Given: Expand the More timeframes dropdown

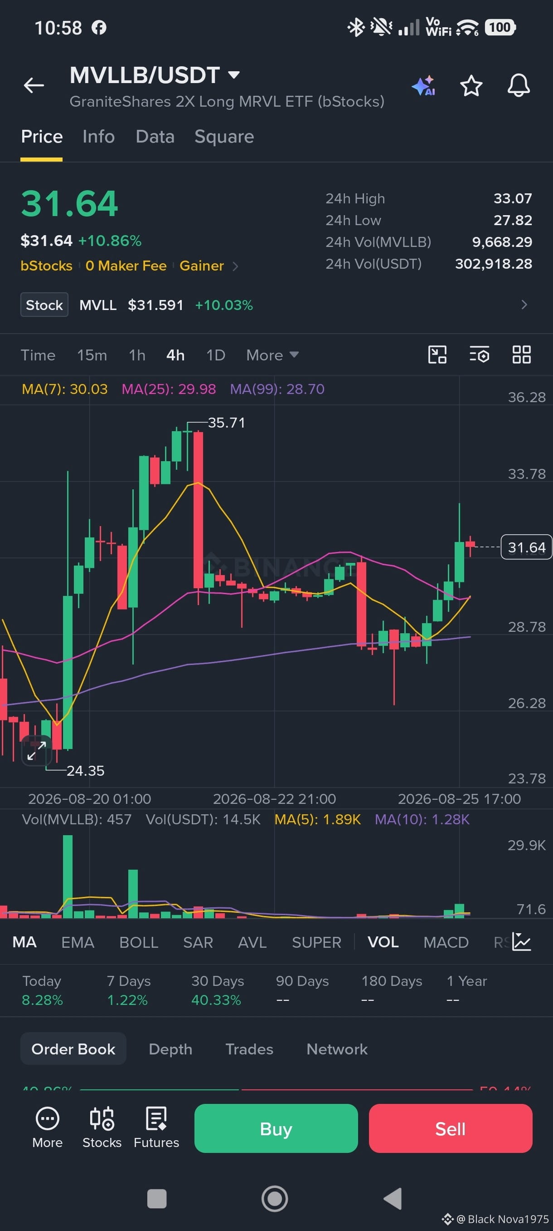Looking at the screenshot, I should tap(272, 355).
